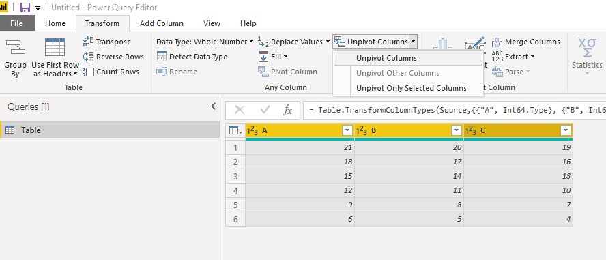
Task: Select the Table query in Queries pane
Action: click(110, 130)
